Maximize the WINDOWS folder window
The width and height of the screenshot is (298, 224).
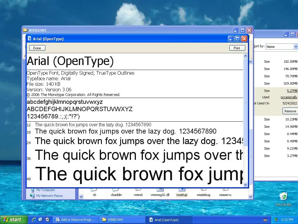(x=242, y=30)
